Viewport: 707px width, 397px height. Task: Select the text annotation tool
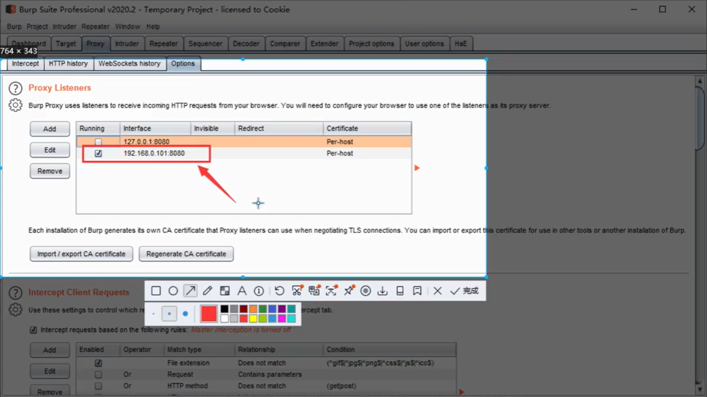click(242, 291)
